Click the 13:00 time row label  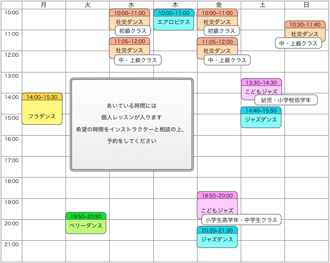tap(11, 75)
